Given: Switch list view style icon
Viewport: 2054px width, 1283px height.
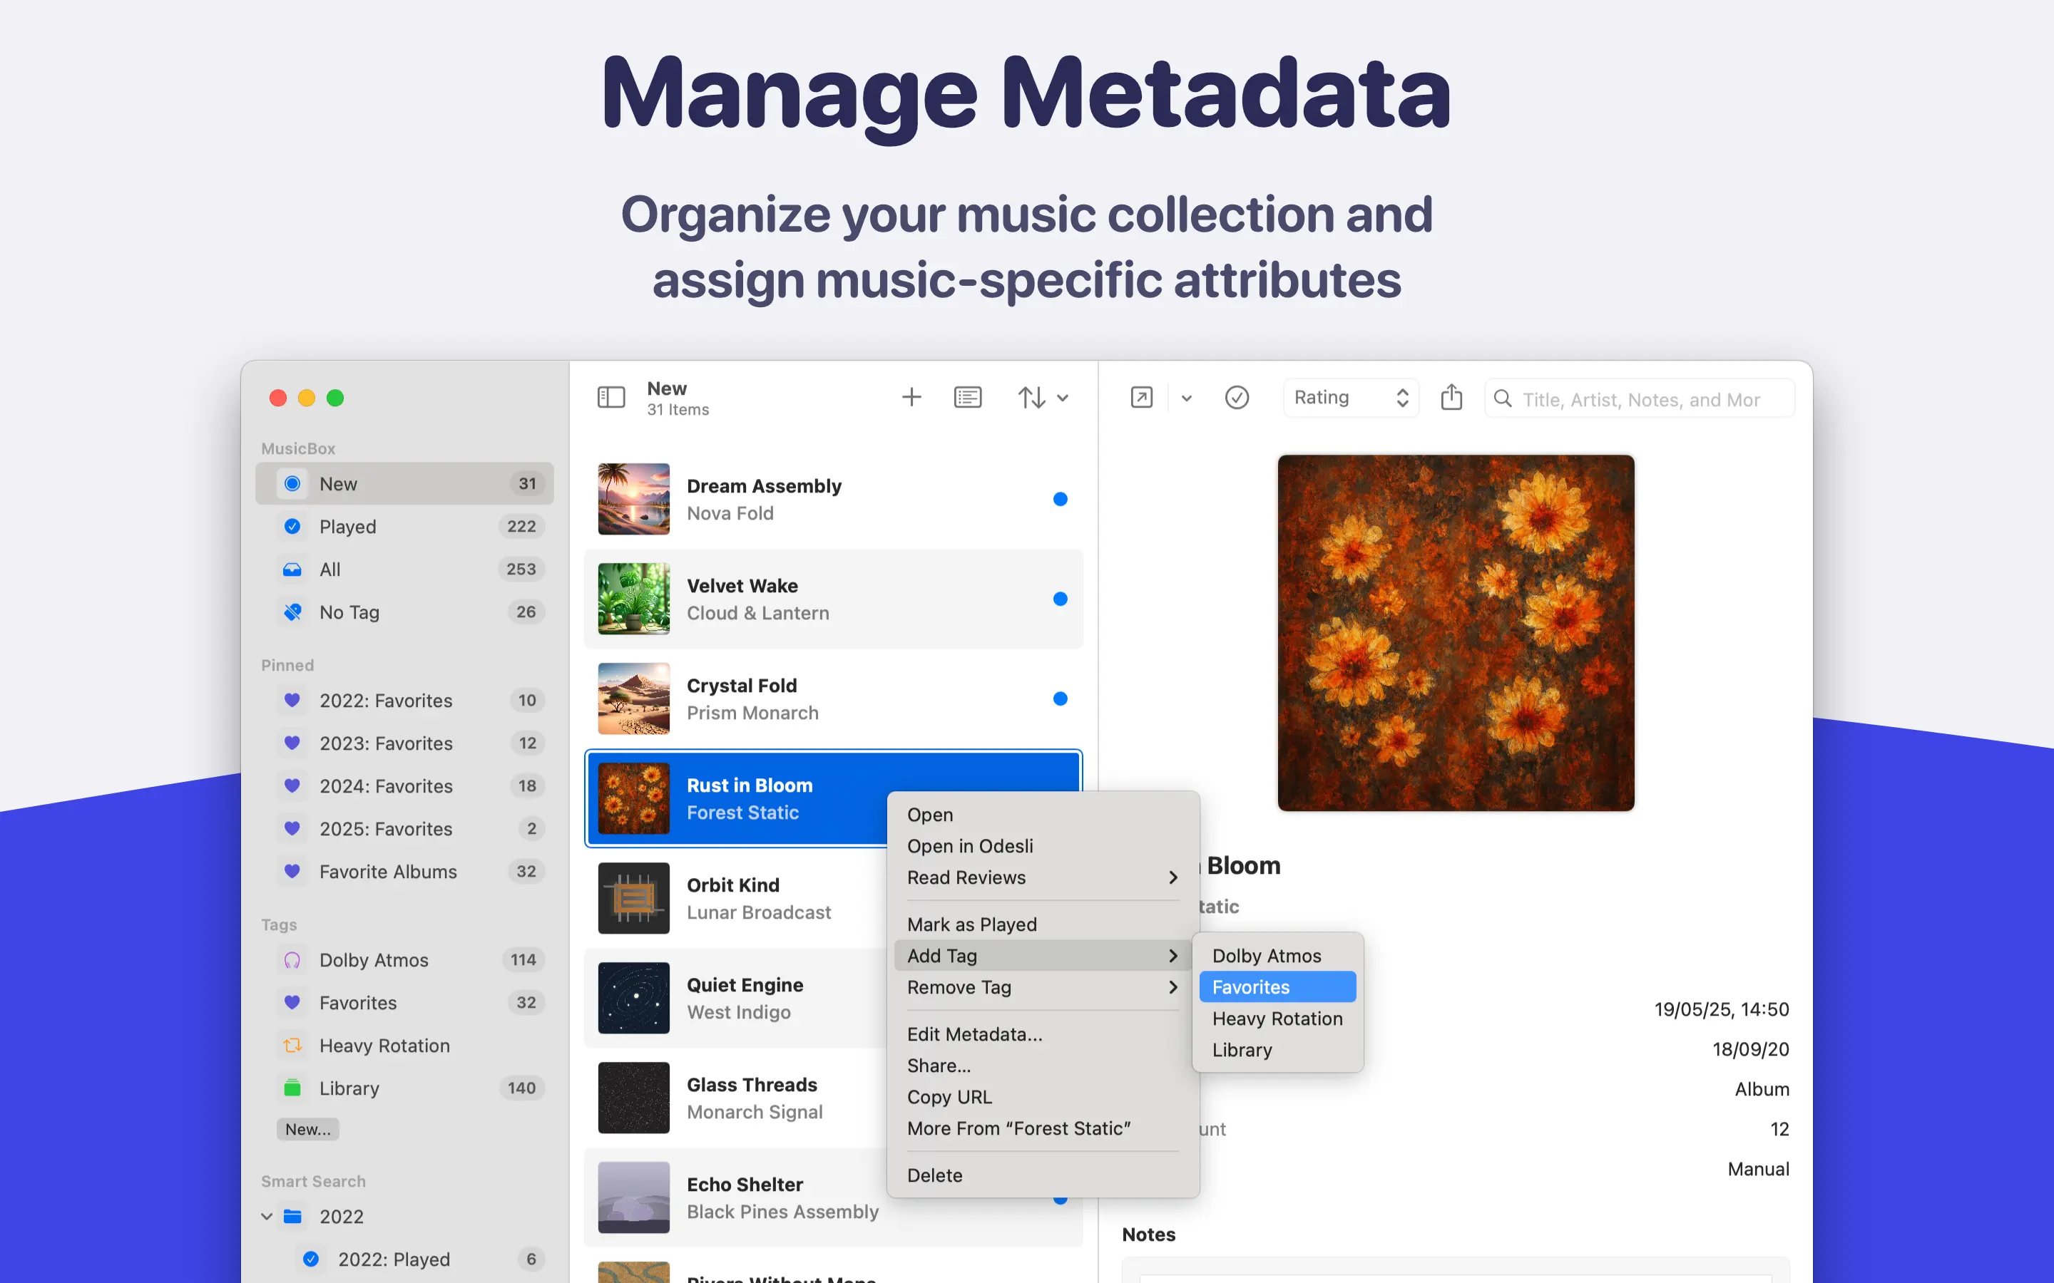Looking at the screenshot, I should click(968, 397).
